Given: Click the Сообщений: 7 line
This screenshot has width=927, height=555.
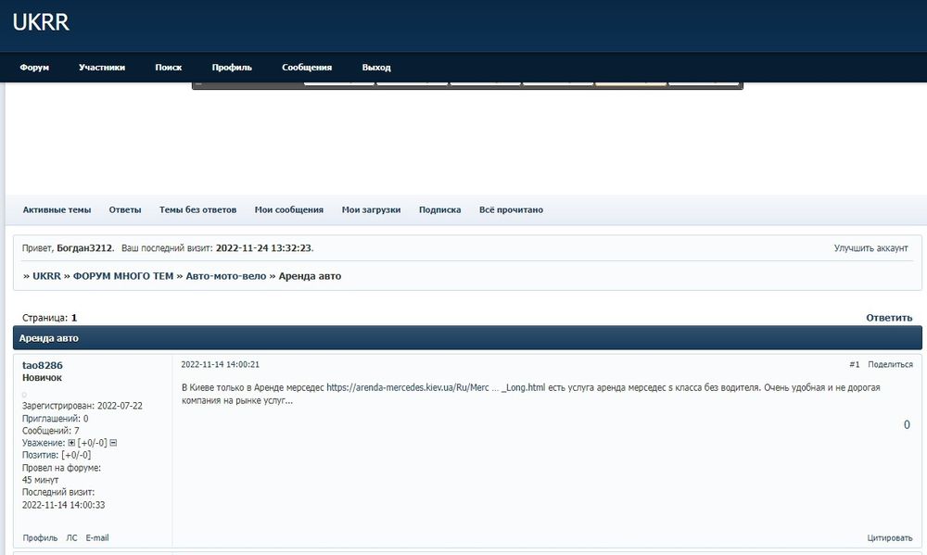Looking at the screenshot, I should (x=50, y=431).
